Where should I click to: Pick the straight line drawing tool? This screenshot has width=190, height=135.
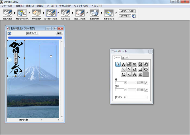click(x=123, y=69)
